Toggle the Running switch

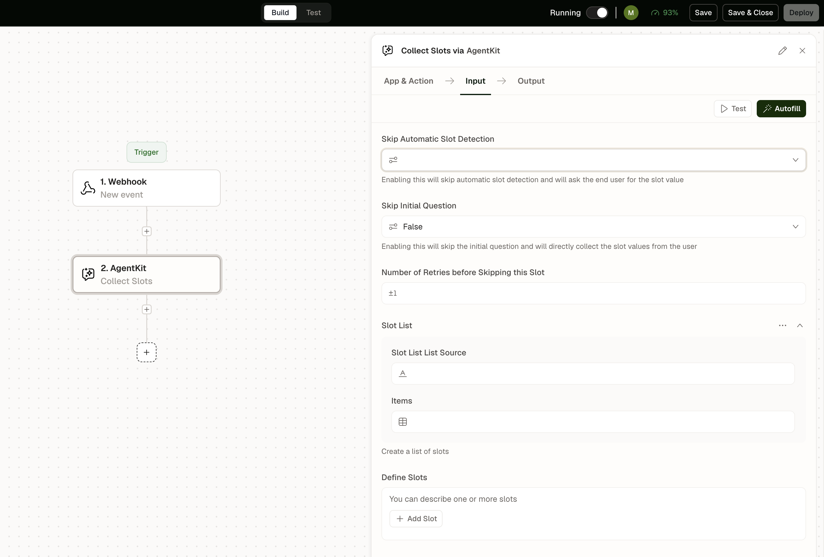[x=597, y=13]
